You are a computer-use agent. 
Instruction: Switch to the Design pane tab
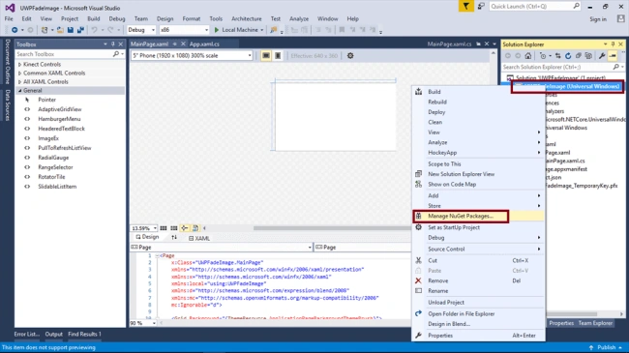point(147,237)
